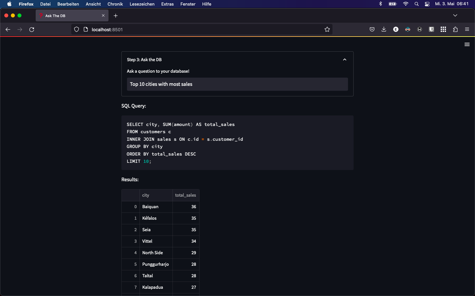This screenshot has width=475, height=296.
Task: Open the Extras menu
Action: 168,4
